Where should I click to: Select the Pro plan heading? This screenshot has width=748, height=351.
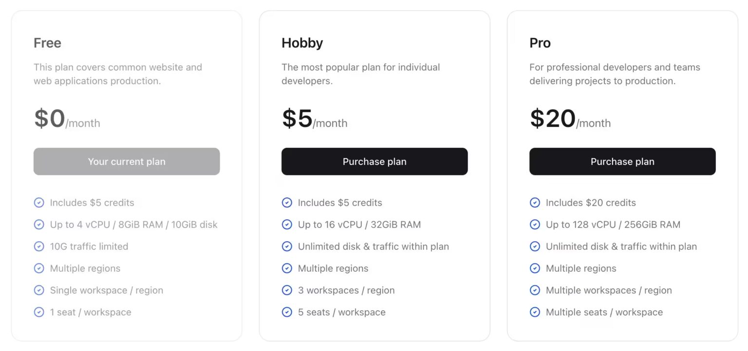click(540, 43)
